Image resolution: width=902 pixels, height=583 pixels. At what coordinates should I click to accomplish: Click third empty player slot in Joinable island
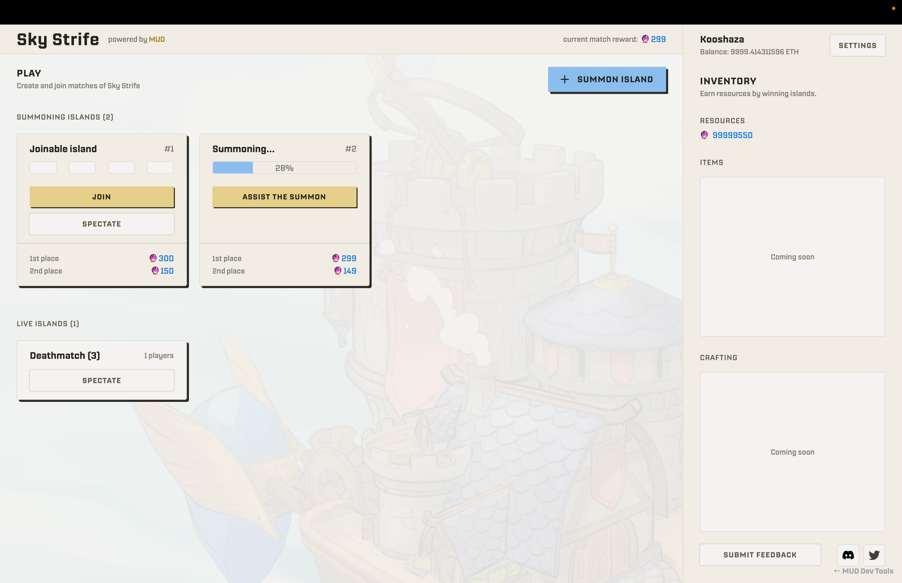tap(121, 168)
